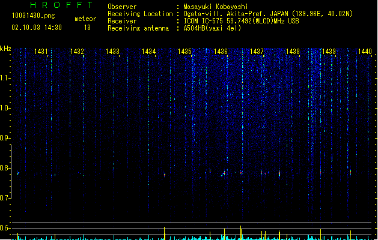Select the file name 10031430.png
Viewport: 378px width, 240px height.
33,16
